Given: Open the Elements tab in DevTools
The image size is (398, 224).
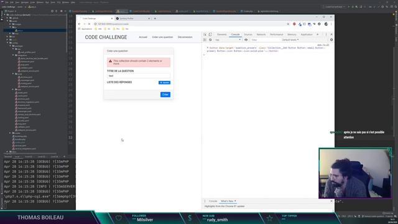Looking at the screenshot, I should (x=221, y=34).
